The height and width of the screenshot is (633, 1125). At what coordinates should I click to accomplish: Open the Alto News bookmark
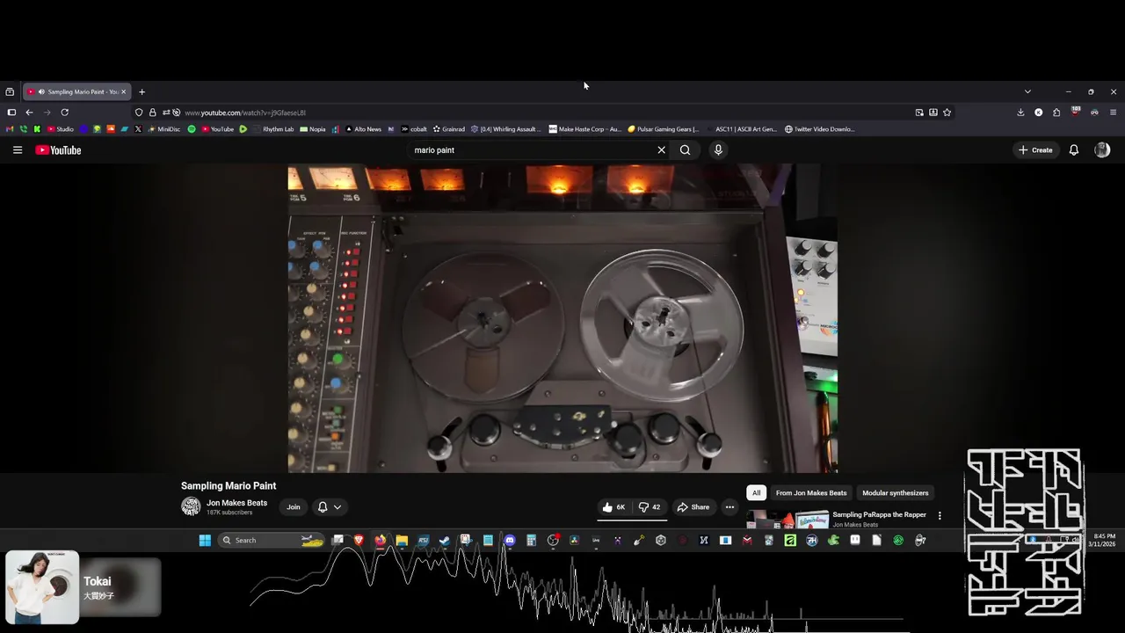pyautogui.click(x=363, y=129)
